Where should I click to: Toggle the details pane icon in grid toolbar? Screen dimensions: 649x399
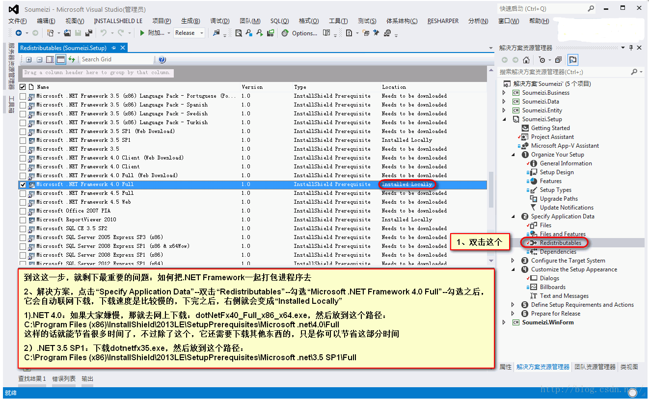tap(50, 59)
